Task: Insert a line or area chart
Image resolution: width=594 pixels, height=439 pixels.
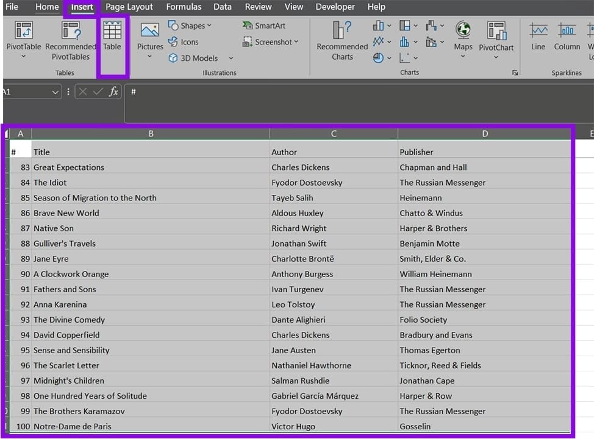Action: point(378,41)
